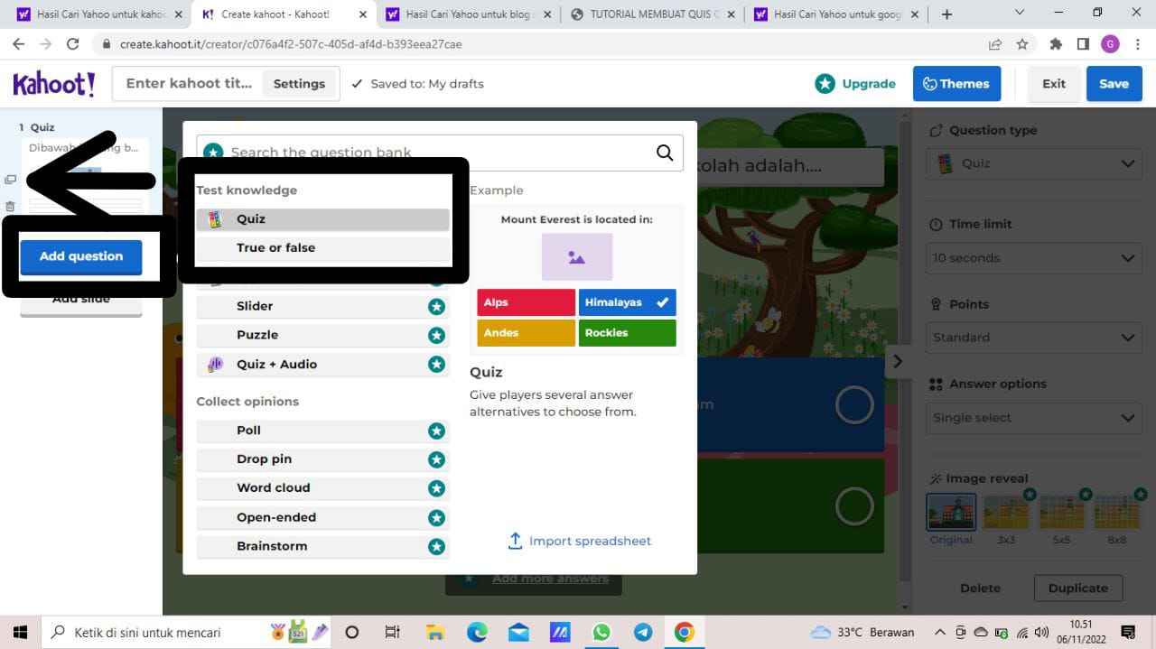Switch to the TUTORIAL MEMBUAT QUIS browser tab
This screenshot has height=649, width=1156.
pos(652,14)
